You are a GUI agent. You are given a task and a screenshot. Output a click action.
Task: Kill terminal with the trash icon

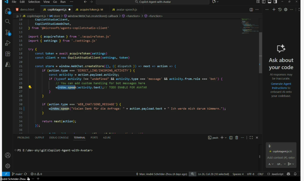pos(237,138)
